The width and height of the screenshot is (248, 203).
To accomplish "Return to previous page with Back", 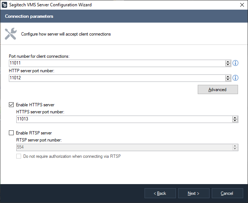I will click(160, 193).
